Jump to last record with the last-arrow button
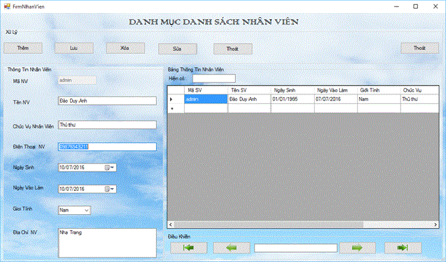 tap(403, 248)
